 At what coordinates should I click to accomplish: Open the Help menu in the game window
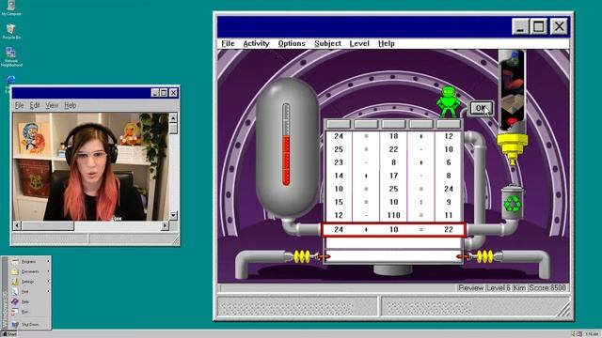click(x=387, y=43)
